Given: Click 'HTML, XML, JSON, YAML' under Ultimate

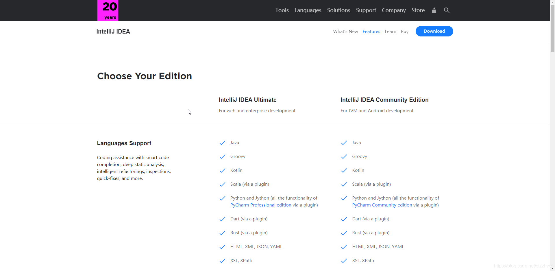Looking at the screenshot, I should [x=256, y=247].
